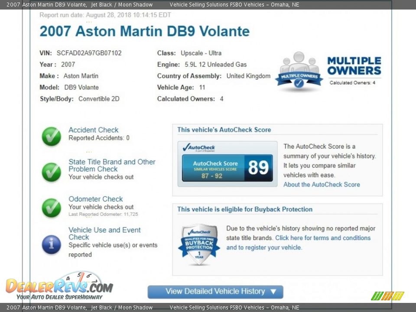The width and height of the screenshot is (416, 312).
Task: Click the Accident Check green checkmark icon
Action: coord(51,136)
